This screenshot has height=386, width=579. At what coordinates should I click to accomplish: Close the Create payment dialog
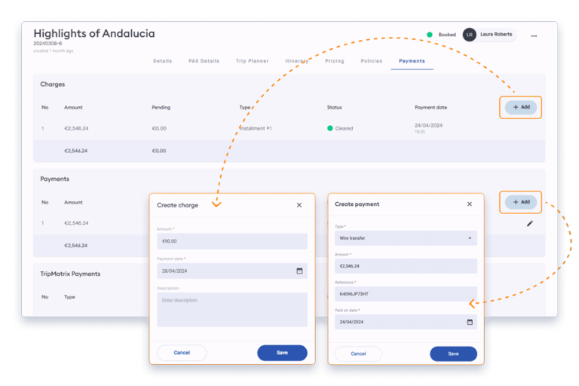(x=469, y=204)
